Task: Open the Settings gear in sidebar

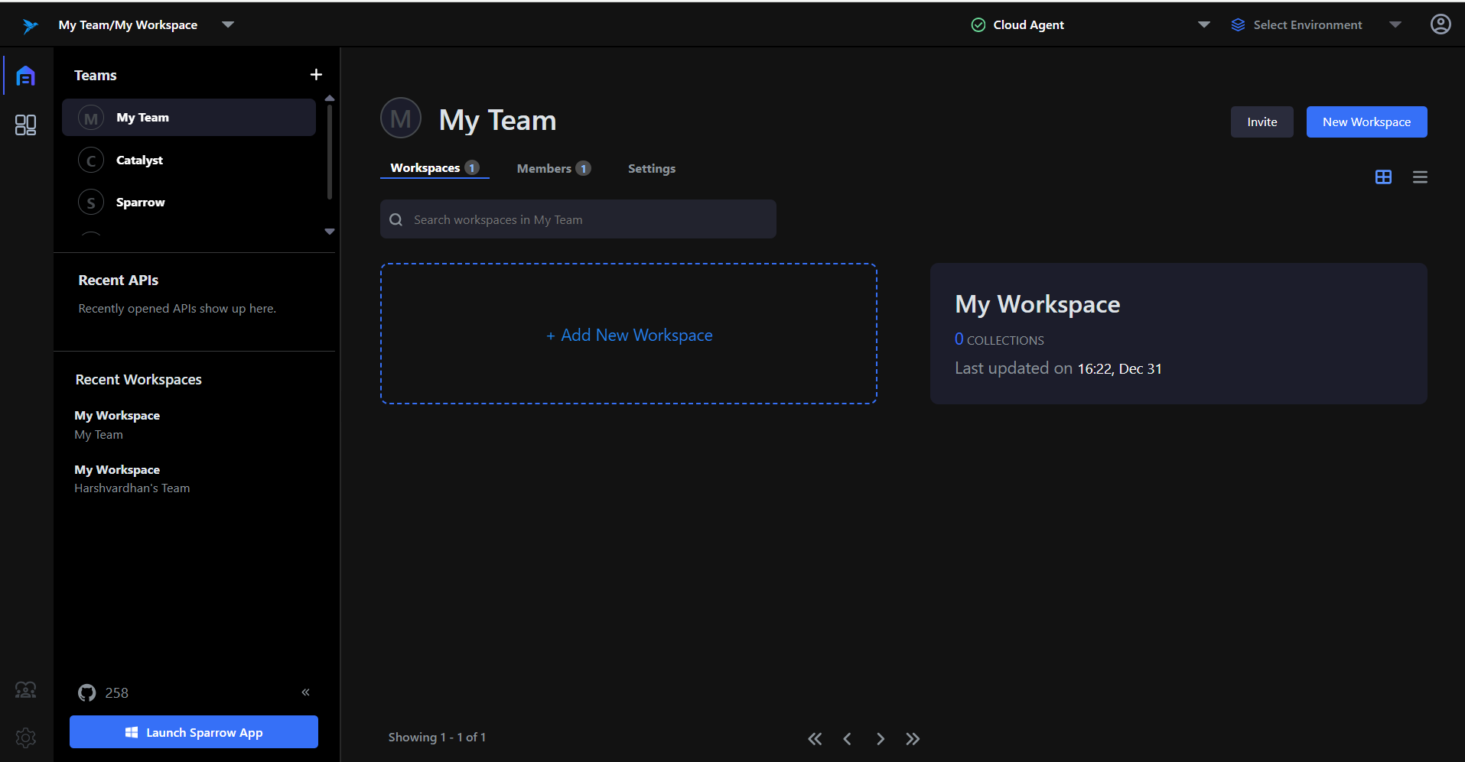Action: tap(26, 738)
